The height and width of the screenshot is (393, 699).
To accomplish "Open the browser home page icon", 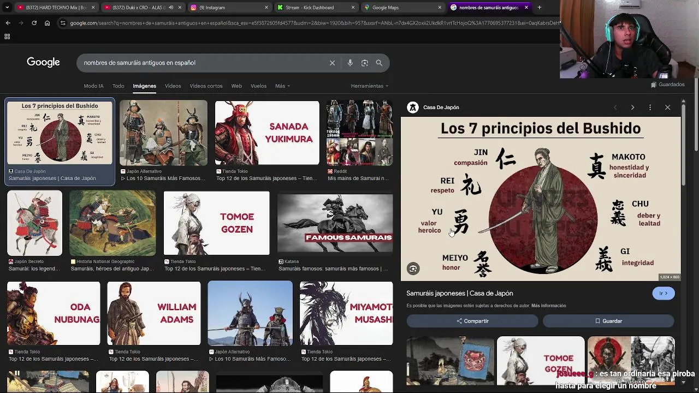I will point(47,23).
